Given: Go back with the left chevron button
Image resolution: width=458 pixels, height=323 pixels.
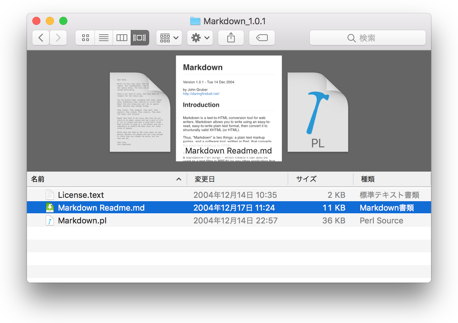Looking at the screenshot, I should click(41, 38).
